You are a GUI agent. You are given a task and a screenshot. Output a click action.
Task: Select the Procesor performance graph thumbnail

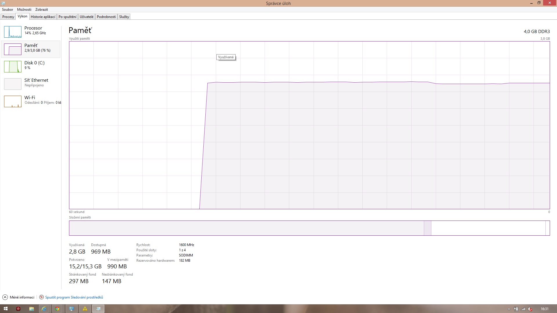coord(13,32)
